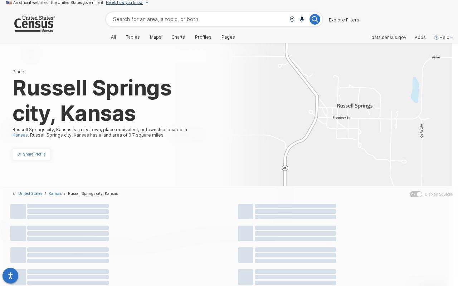This screenshot has height=286, width=458.
Task: Select the Charts tab
Action: (178, 37)
